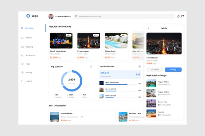Viewport: 205px width, 136px height.
Task: Click the "67%" done statistic
Action: pyautogui.click(x=85, y=95)
